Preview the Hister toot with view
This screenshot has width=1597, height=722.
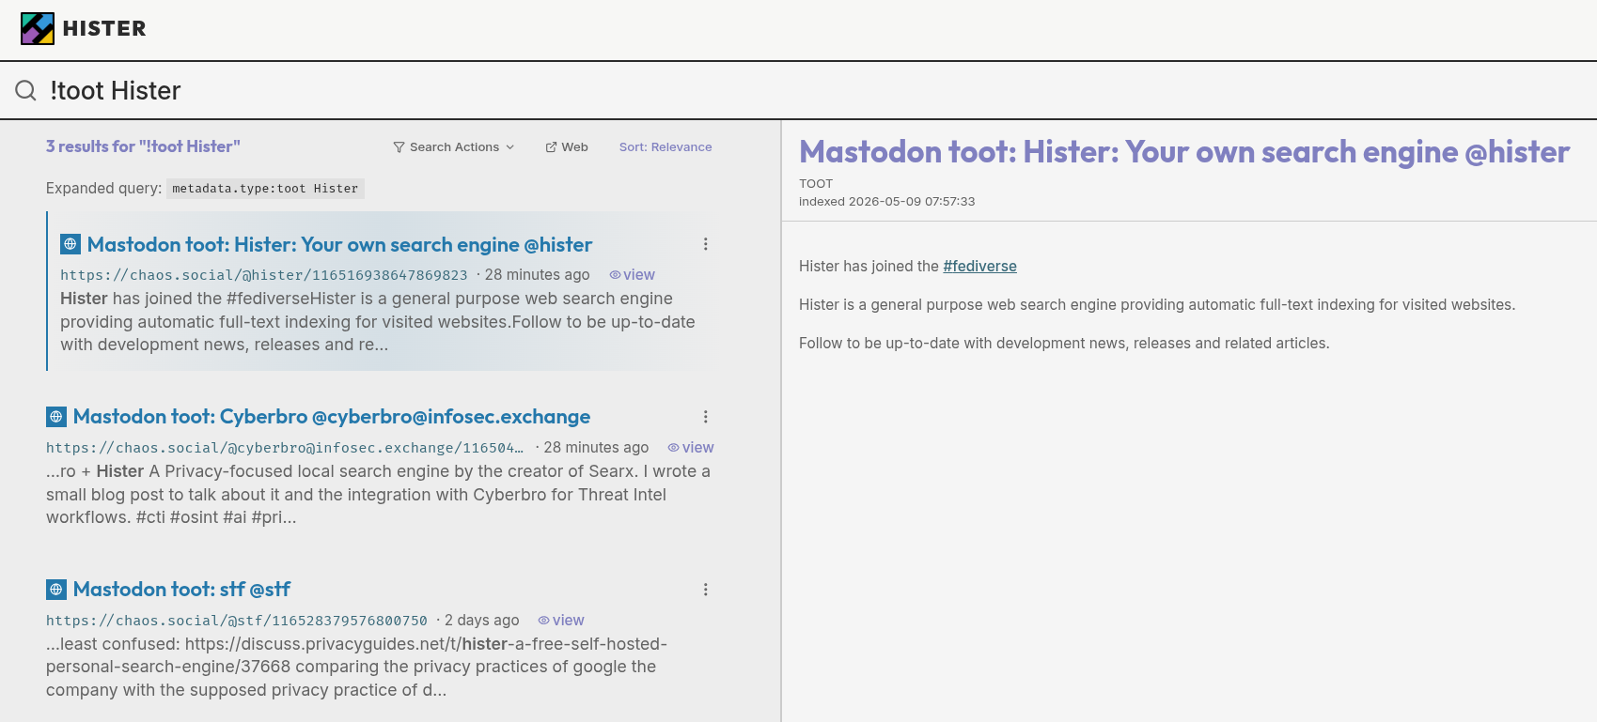coord(633,275)
